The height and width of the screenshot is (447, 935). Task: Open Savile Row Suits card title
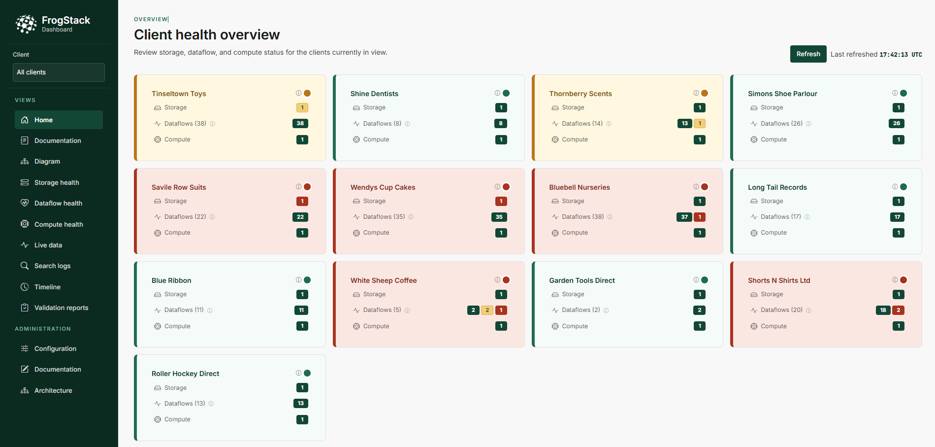179,187
